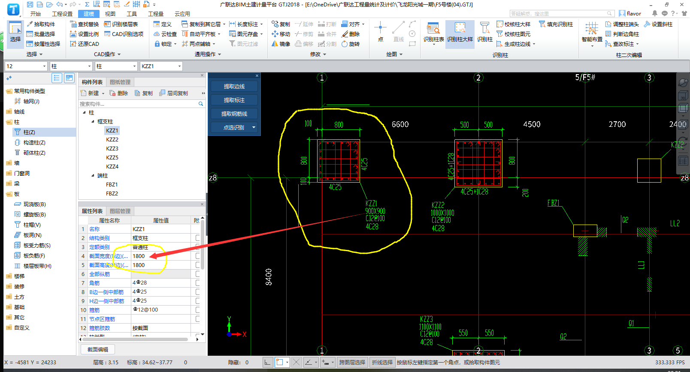Open 识别楼层表 floor table recognition

pyautogui.click(x=121, y=24)
